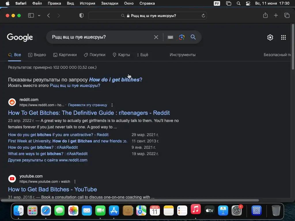The image size is (295, 221).
Task: Open First Week at University link
Action: point(67,141)
